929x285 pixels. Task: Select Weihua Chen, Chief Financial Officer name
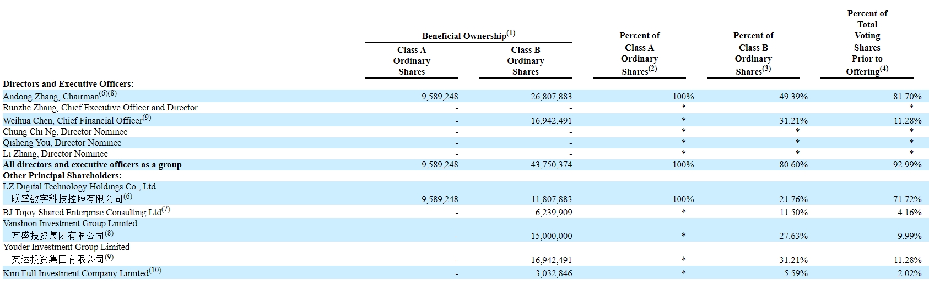pyautogui.click(x=72, y=121)
